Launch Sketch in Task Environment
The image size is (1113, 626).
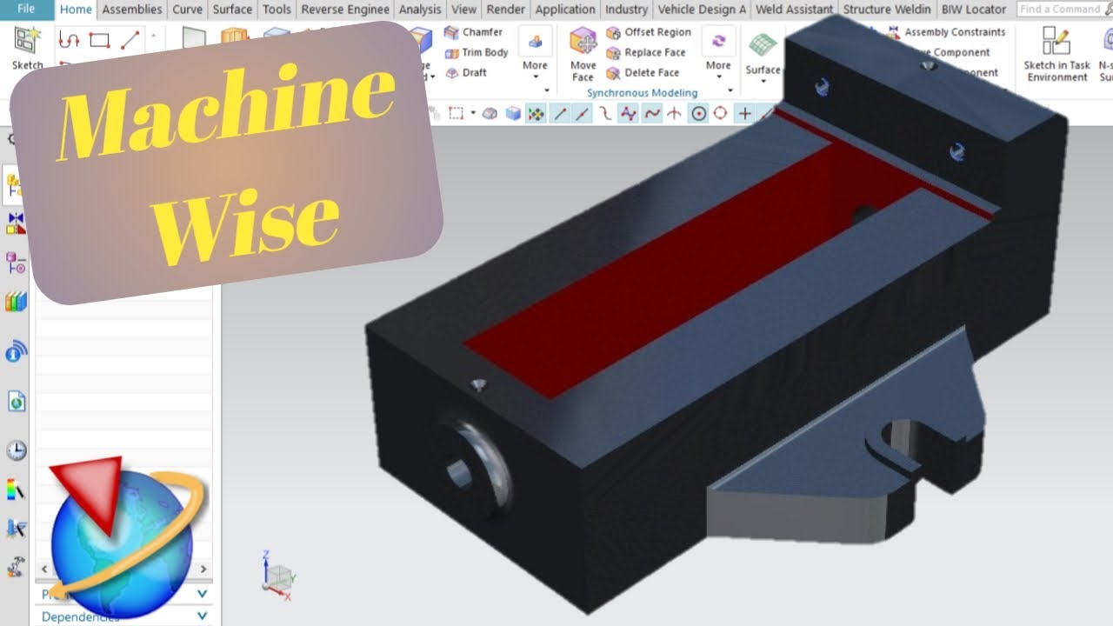[x=1056, y=54]
